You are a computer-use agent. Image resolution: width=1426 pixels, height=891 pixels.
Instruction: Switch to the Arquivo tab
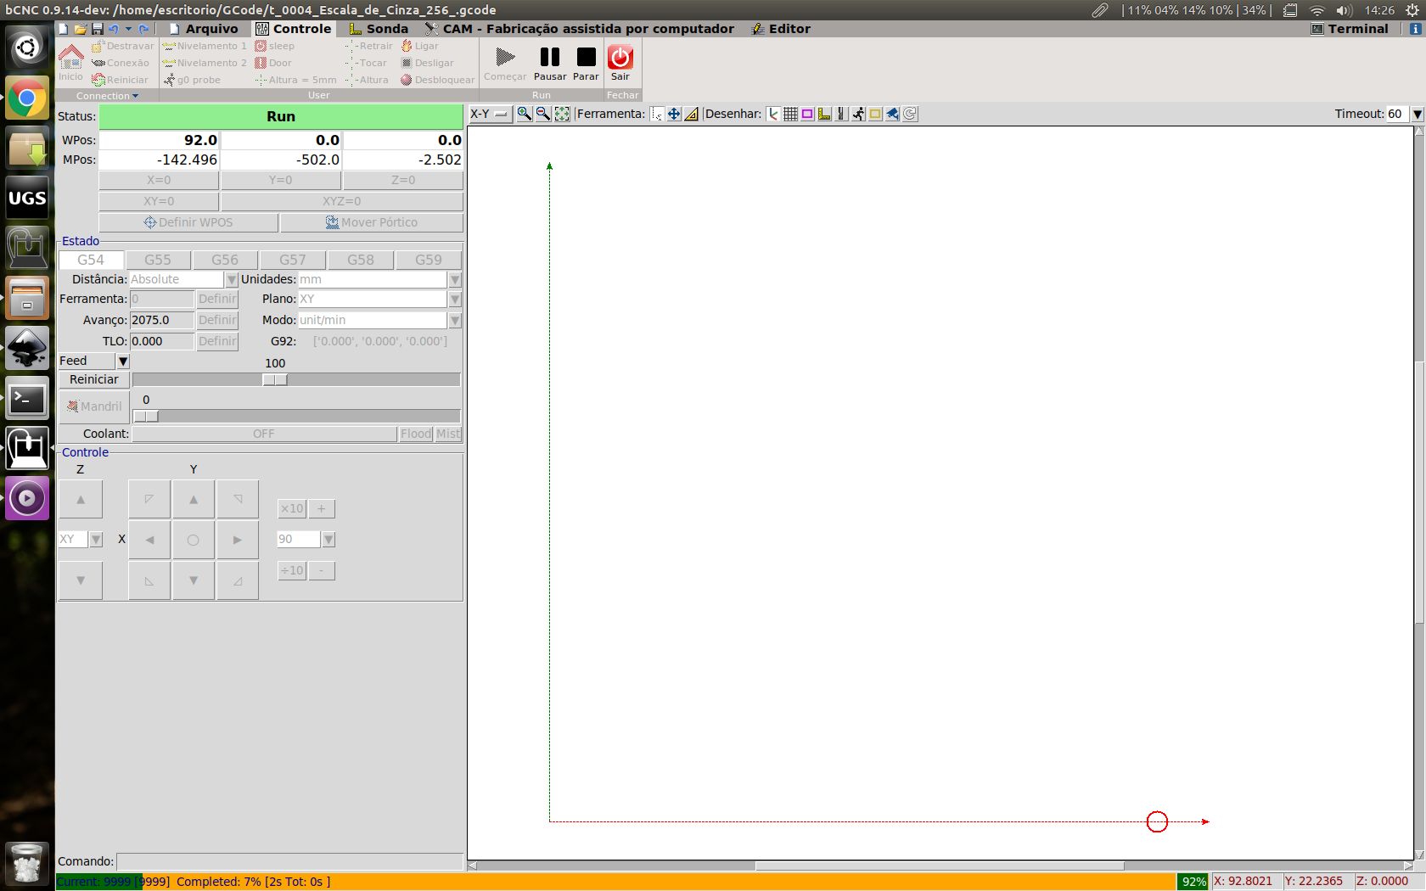[204, 29]
